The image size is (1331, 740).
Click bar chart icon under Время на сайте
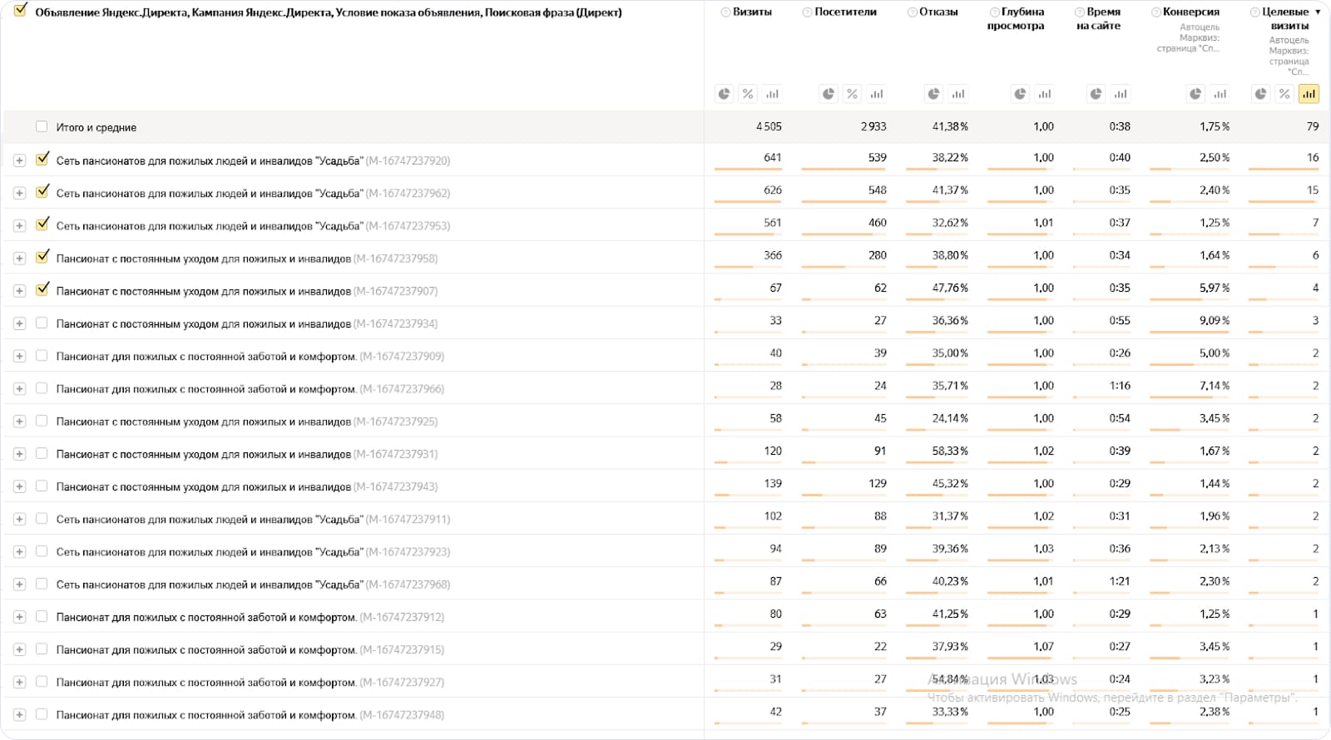click(x=1121, y=94)
